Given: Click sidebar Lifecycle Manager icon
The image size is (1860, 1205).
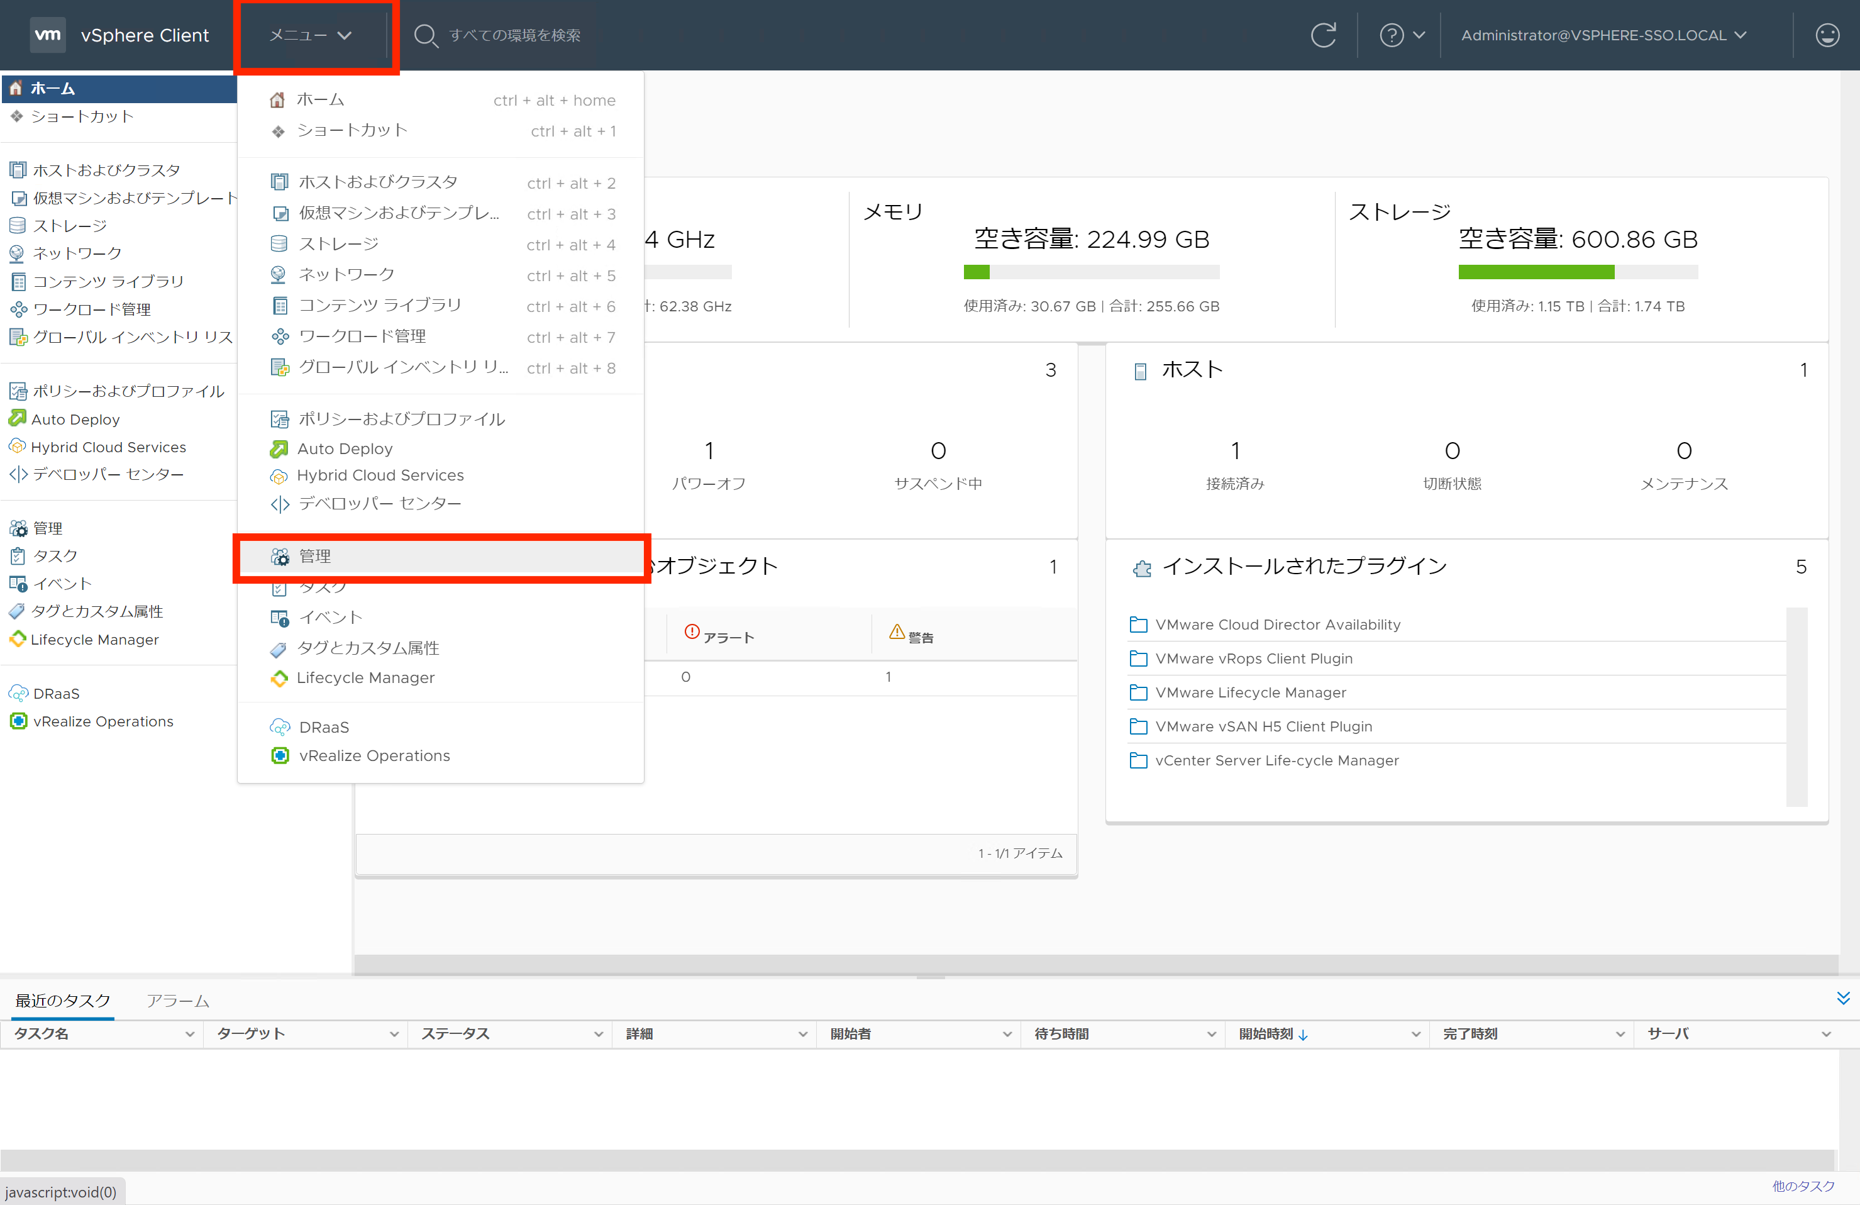Looking at the screenshot, I should click(18, 639).
